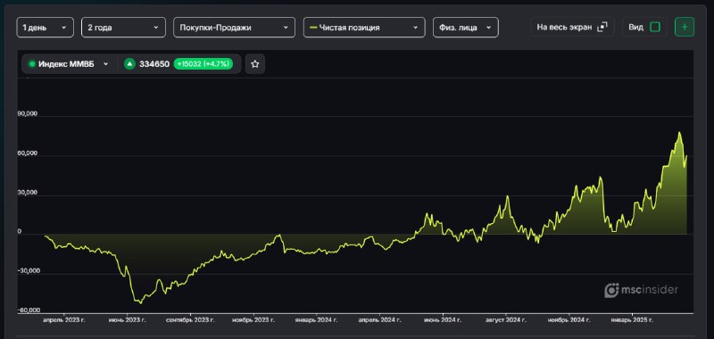
Task: Open the '1 день' interval dropdown
Action: tap(46, 28)
